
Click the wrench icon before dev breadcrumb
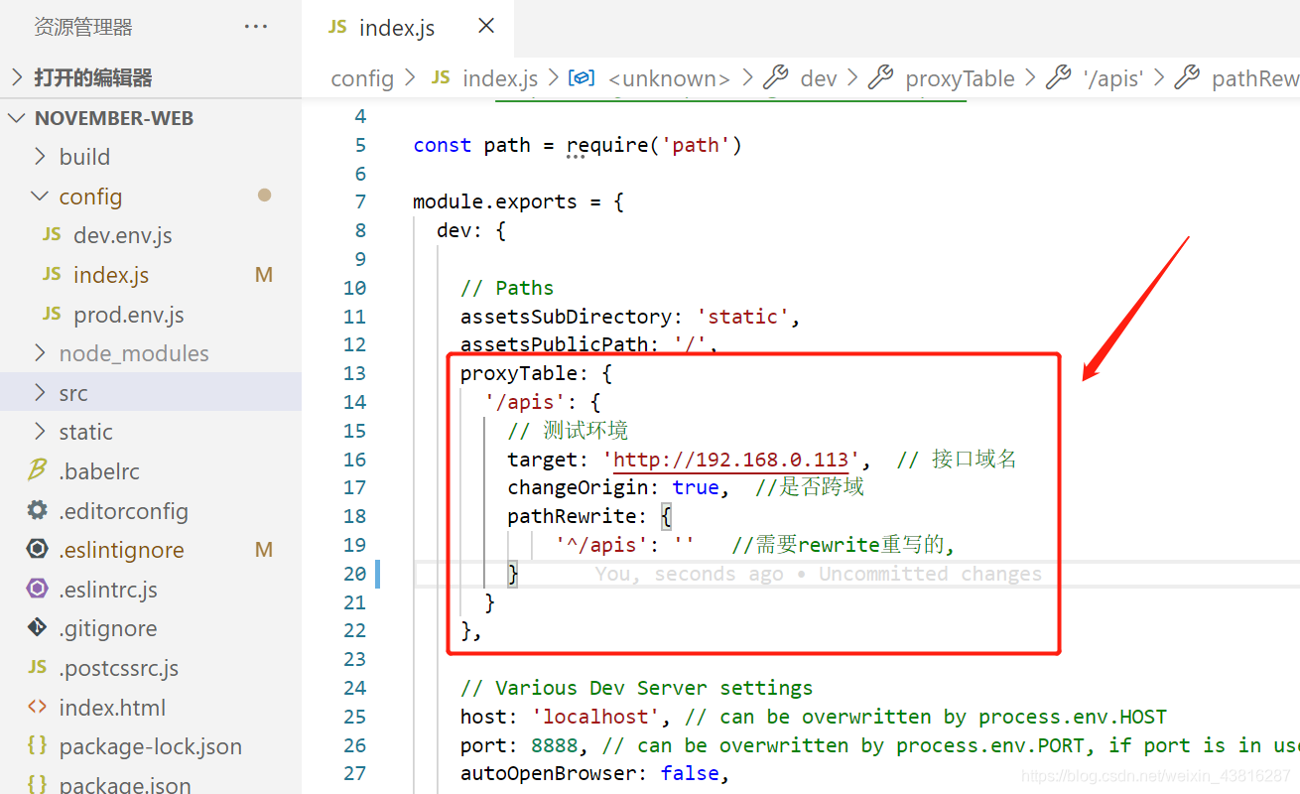776,77
